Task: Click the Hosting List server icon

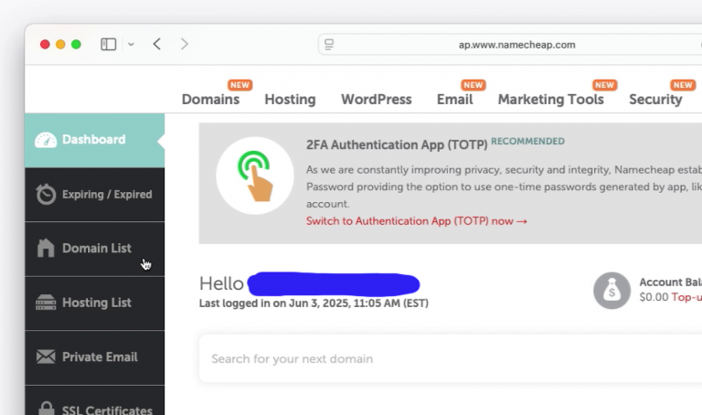Action: pos(46,303)
